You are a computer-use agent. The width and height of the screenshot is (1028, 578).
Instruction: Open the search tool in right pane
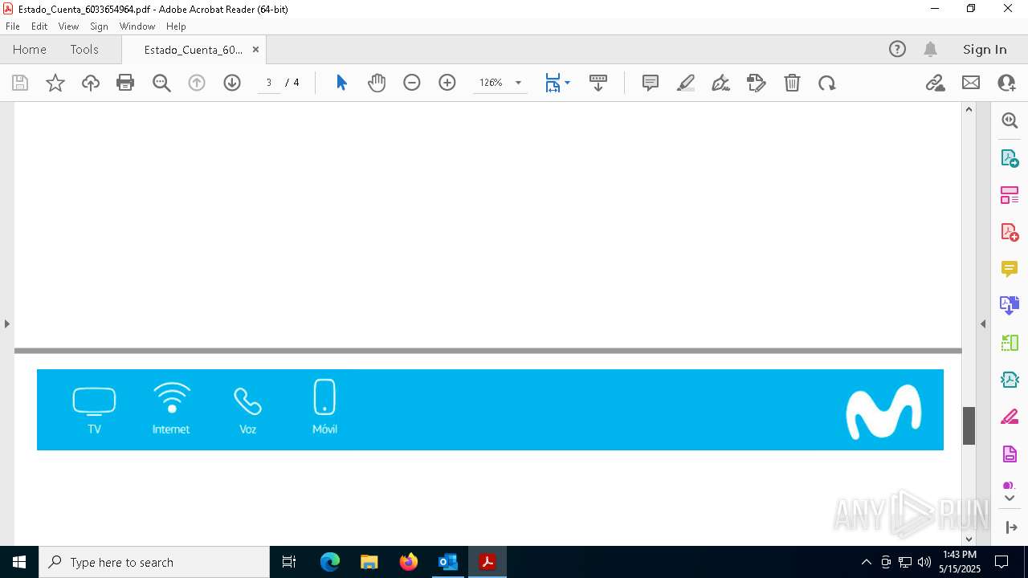pyautogui.click(x=1010, y=120)
